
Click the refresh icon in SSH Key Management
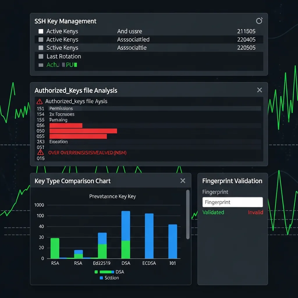259,21
